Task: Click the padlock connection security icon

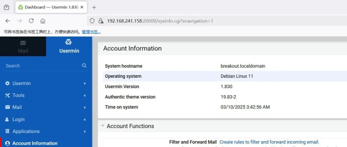Action: (101, 21)
